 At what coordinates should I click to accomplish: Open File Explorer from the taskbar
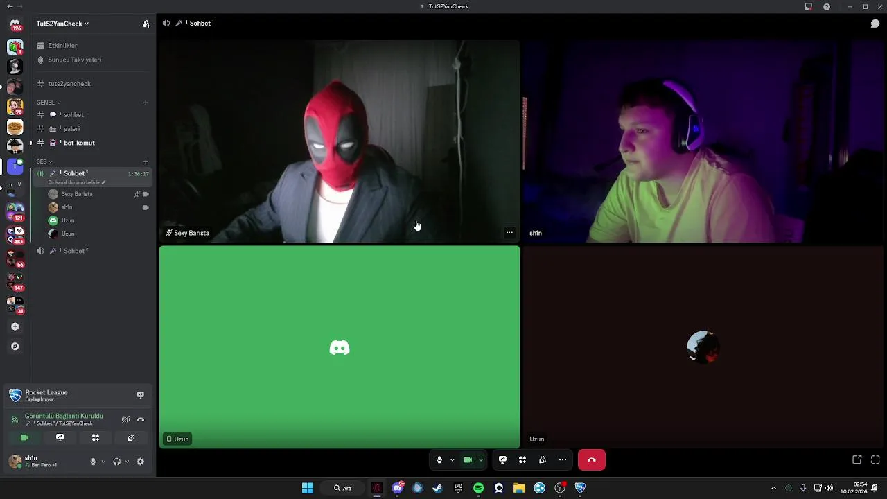pyautogui.click(x=519, y=488)
